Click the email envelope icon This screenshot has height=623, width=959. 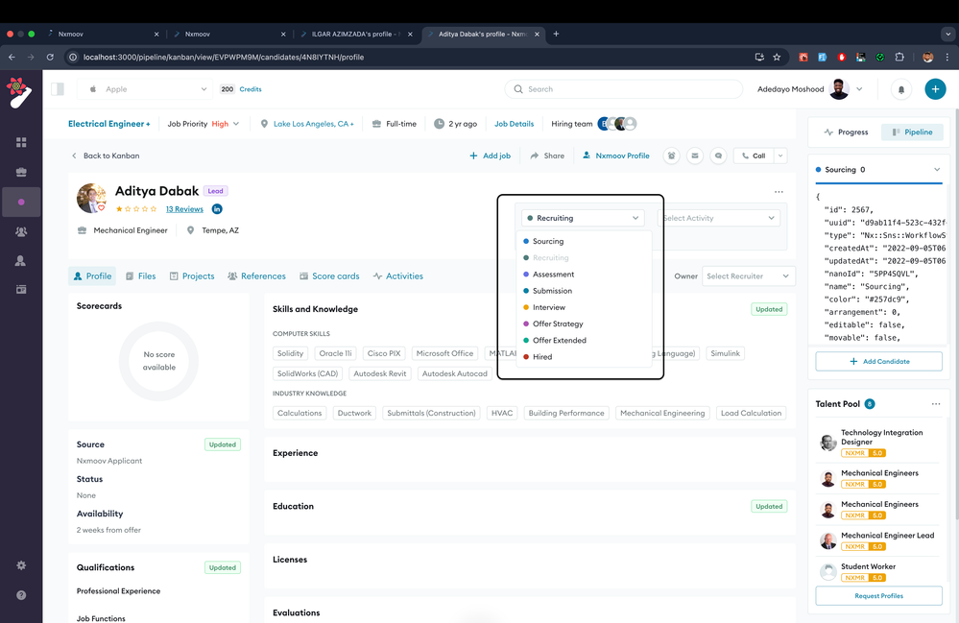695,156
